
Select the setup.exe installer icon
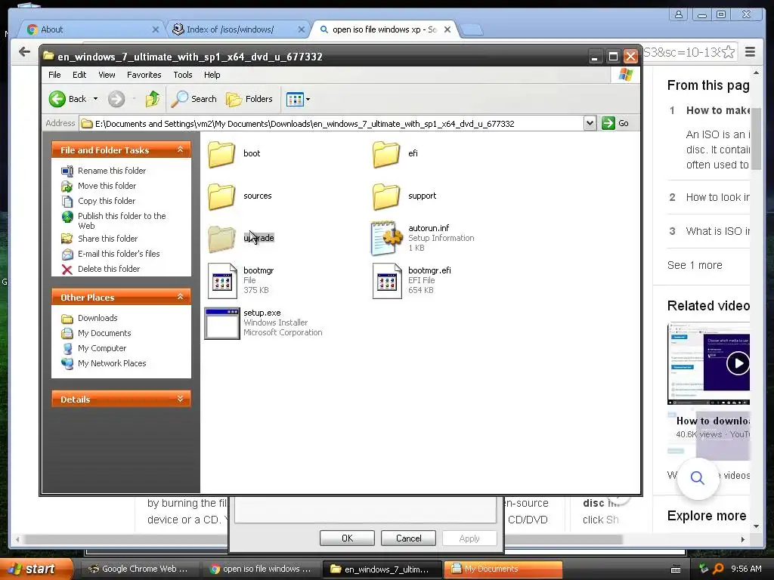(222, 323)
